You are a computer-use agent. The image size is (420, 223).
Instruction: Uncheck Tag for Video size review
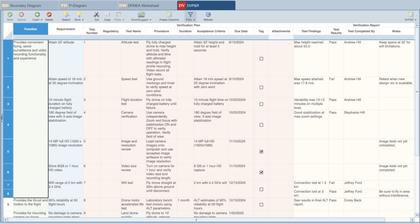tap(261, 172)
